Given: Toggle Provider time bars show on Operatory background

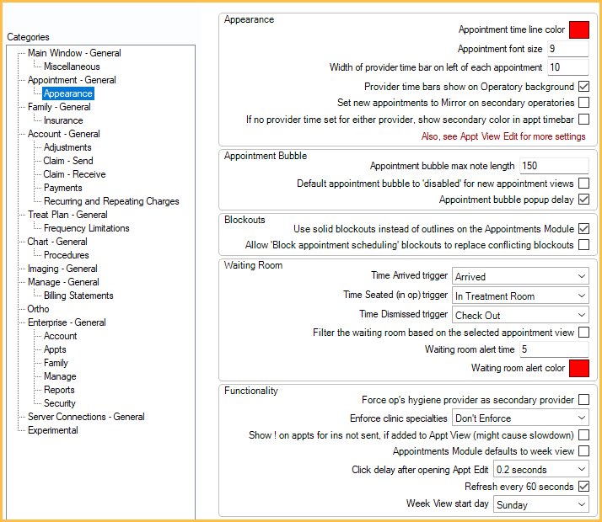Looking at the screenshot, I should [x=583, y=87].
